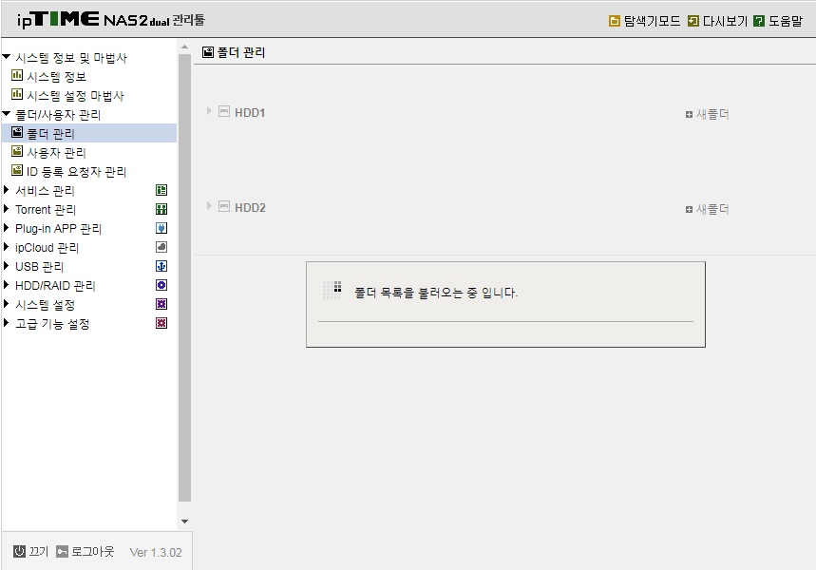Click the HDD2 drive icon
The image size is (816, 570).
[224, 207]
